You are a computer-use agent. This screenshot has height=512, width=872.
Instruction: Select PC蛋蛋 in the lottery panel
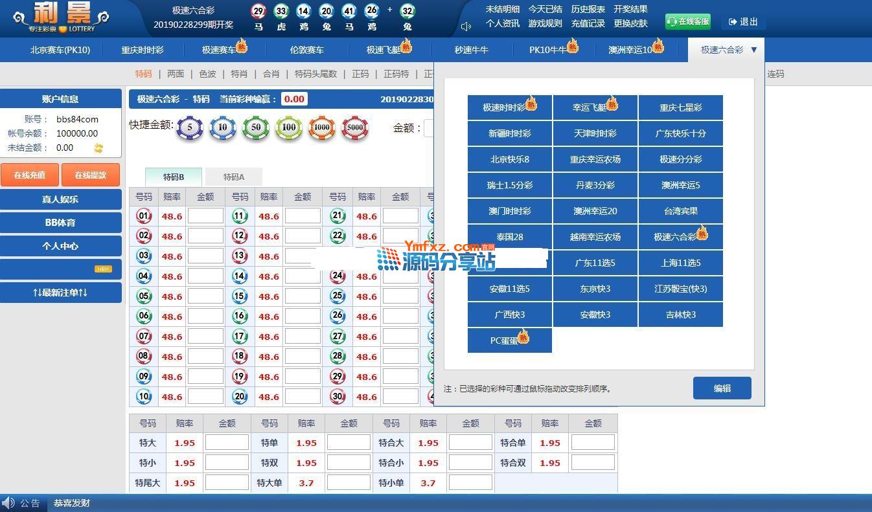[x=509, y=340]
